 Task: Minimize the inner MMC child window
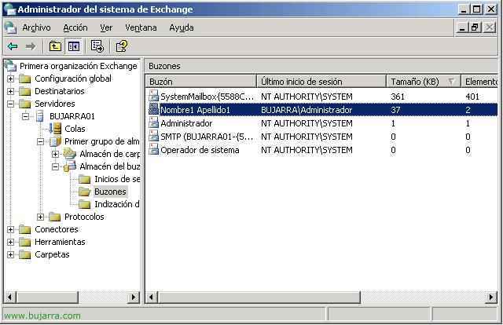click(x=462, y=27)
